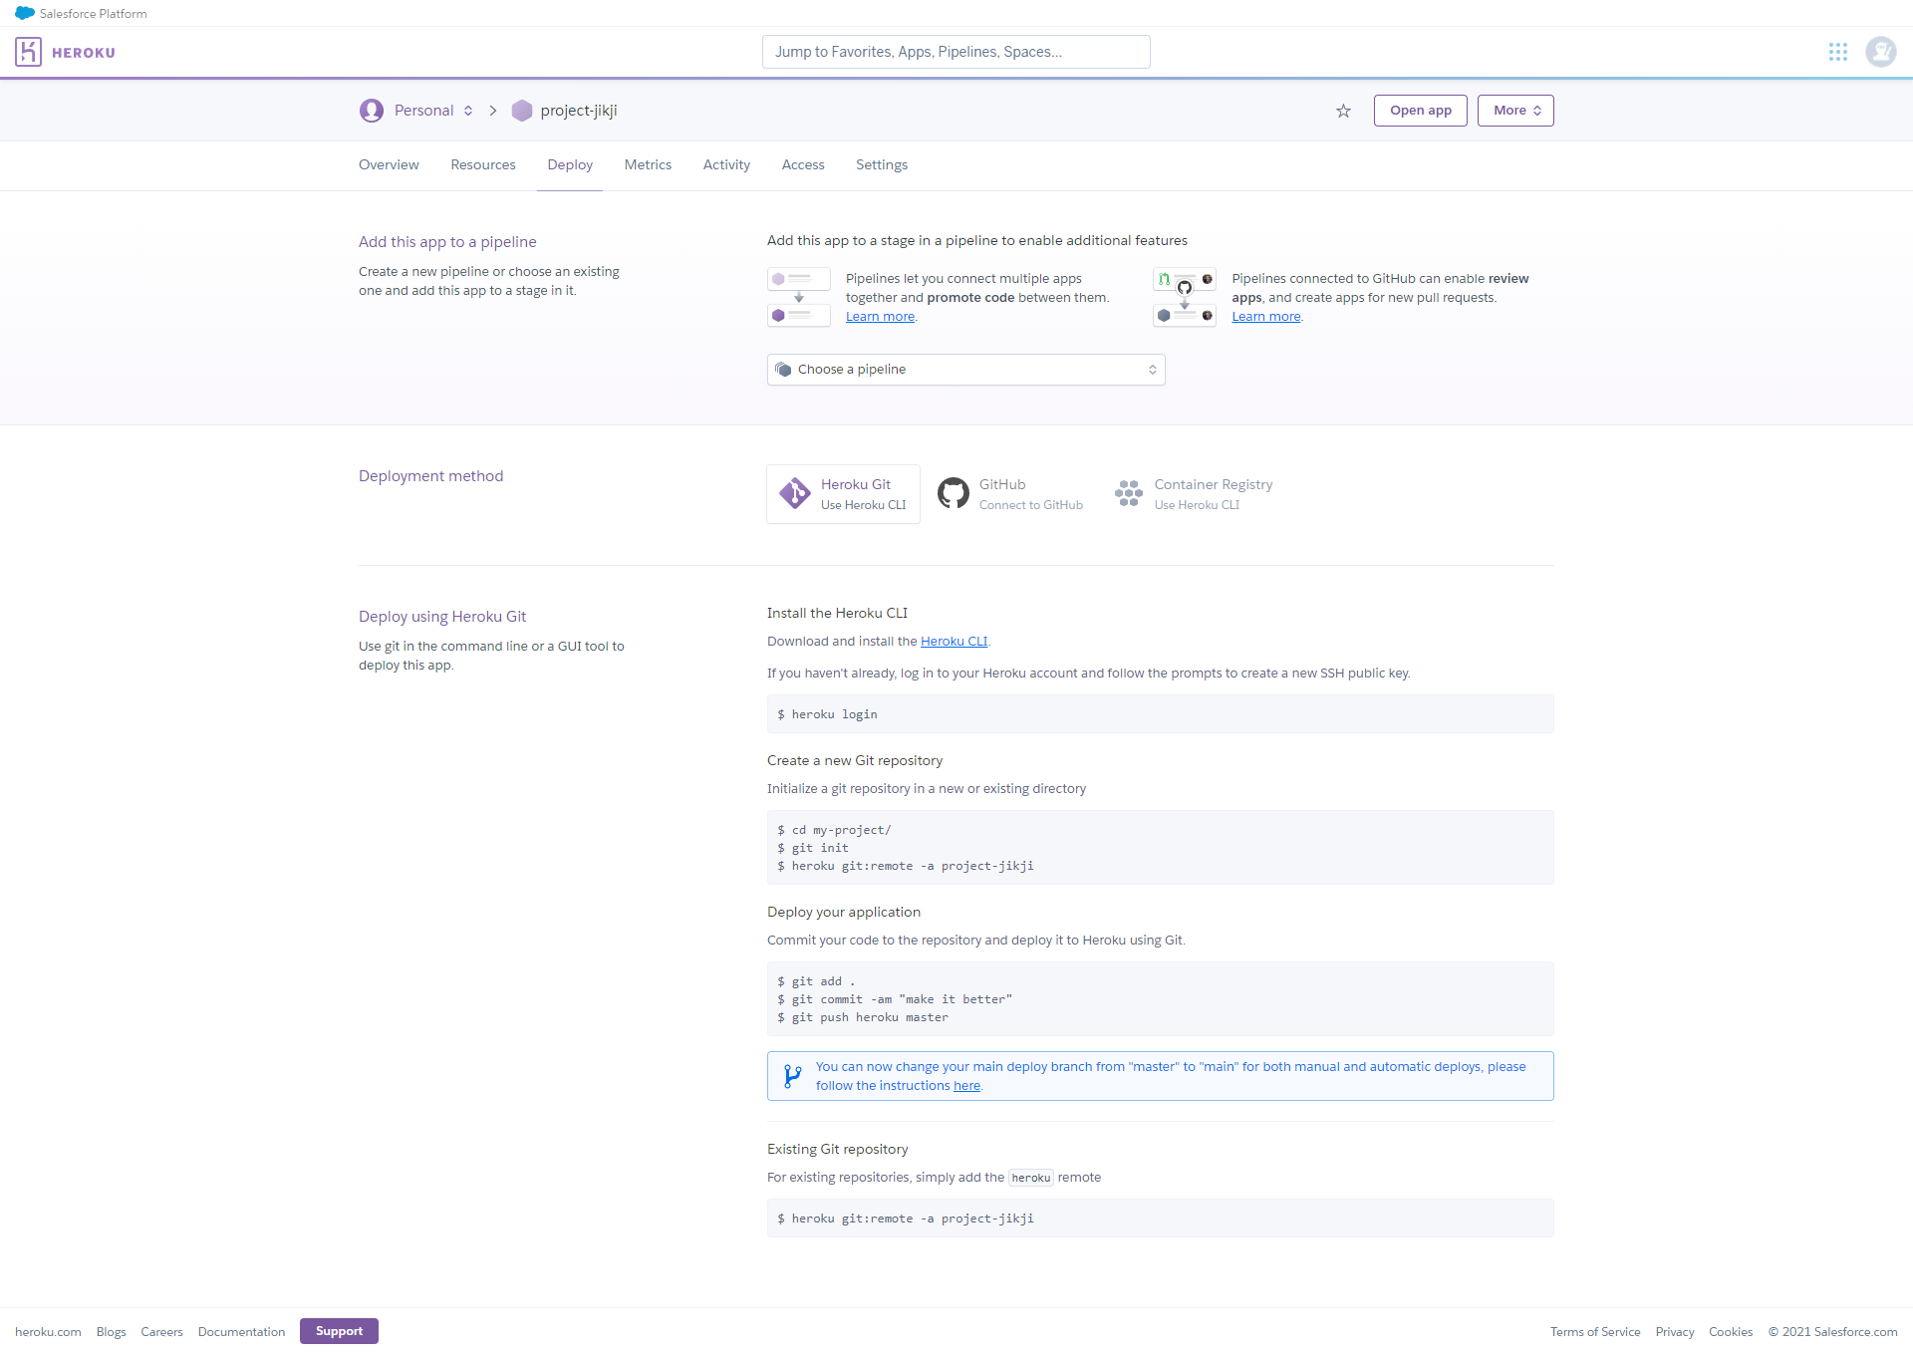Click the GitHub review apps diagram illustration
Screen dimensions: 1913x1354
coord(1185,297)
